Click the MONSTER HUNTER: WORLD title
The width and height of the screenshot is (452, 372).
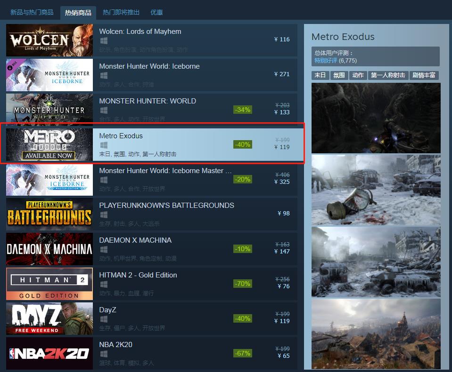(x=148, y=101)
